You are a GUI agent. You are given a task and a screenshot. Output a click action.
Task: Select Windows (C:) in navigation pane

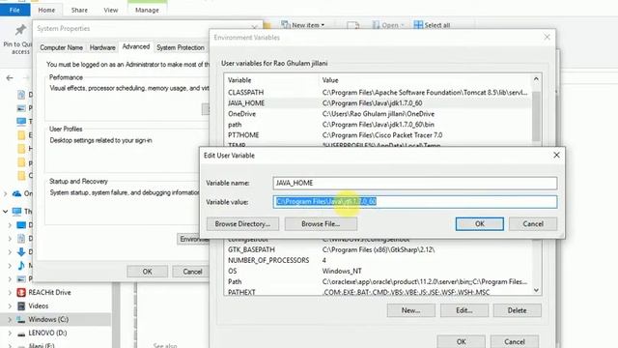(x=48, y=319)
